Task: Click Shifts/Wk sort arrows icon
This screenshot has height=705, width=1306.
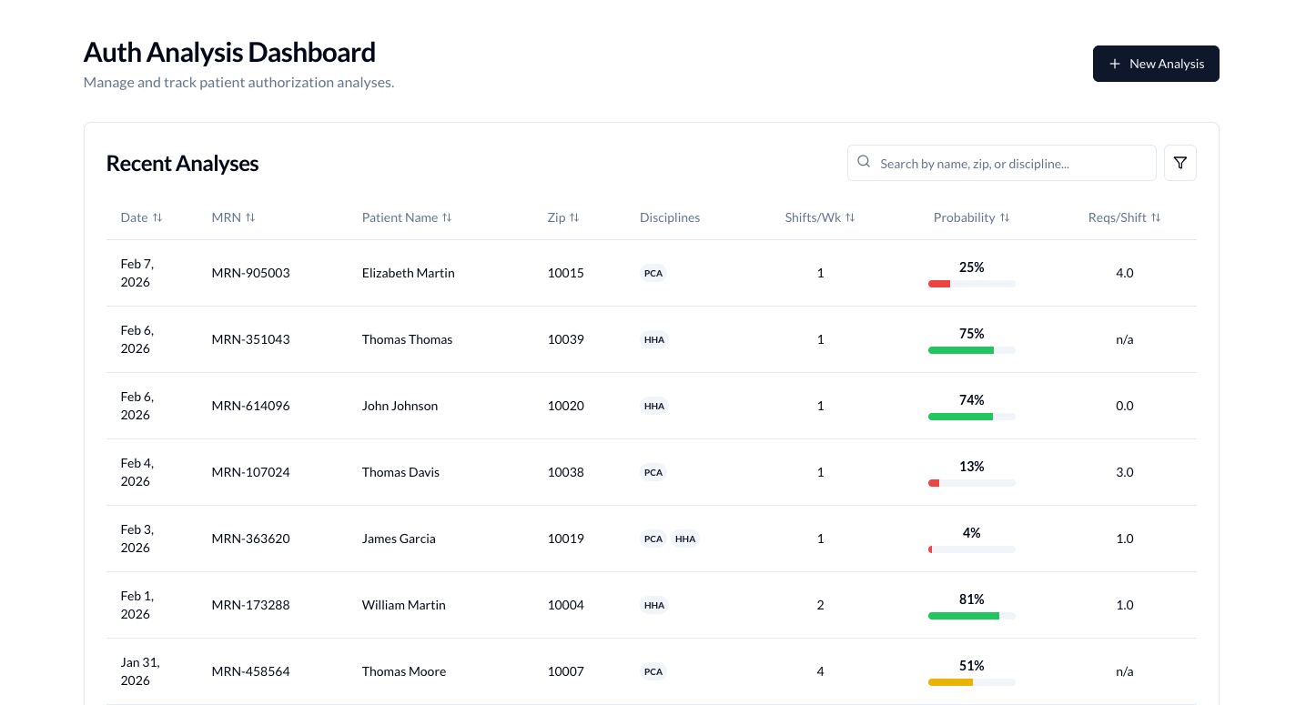Action: [x=850, y=217]
